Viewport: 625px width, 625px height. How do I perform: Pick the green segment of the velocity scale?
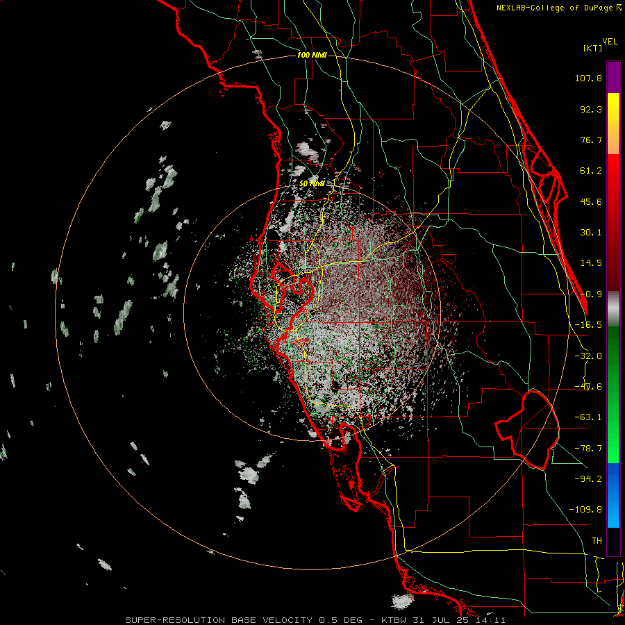(x=613, y=394)
